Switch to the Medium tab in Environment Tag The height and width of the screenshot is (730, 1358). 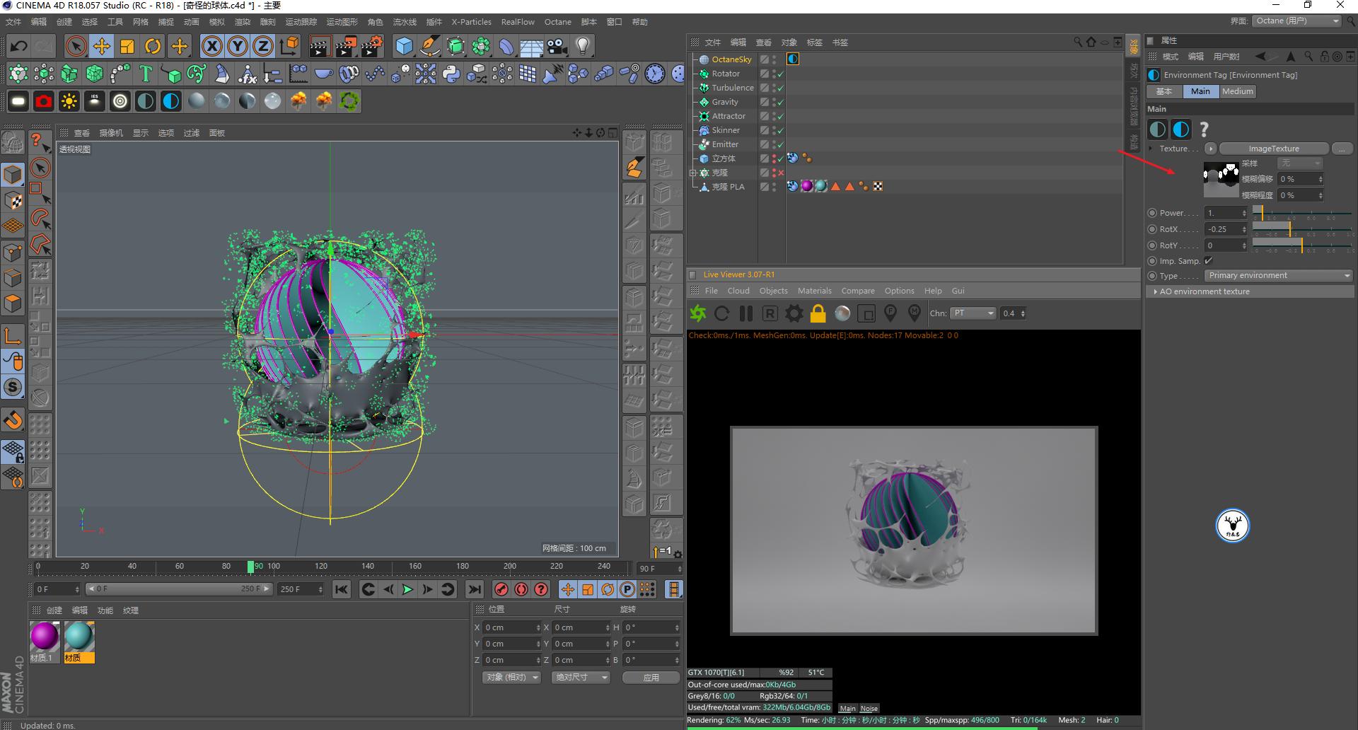[1237, 91]
